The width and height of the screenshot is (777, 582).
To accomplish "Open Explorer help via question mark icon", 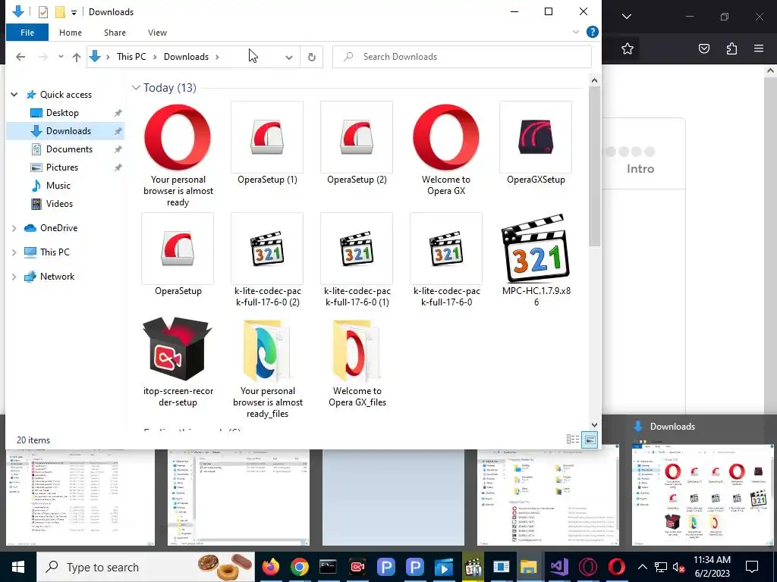I will pos(592,32).
